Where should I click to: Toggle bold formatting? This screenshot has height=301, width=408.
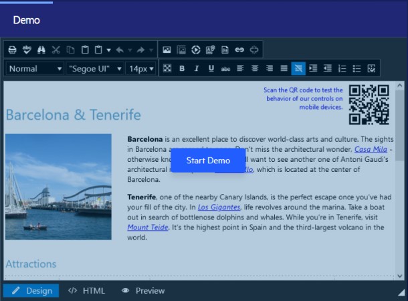coord(182,68)
